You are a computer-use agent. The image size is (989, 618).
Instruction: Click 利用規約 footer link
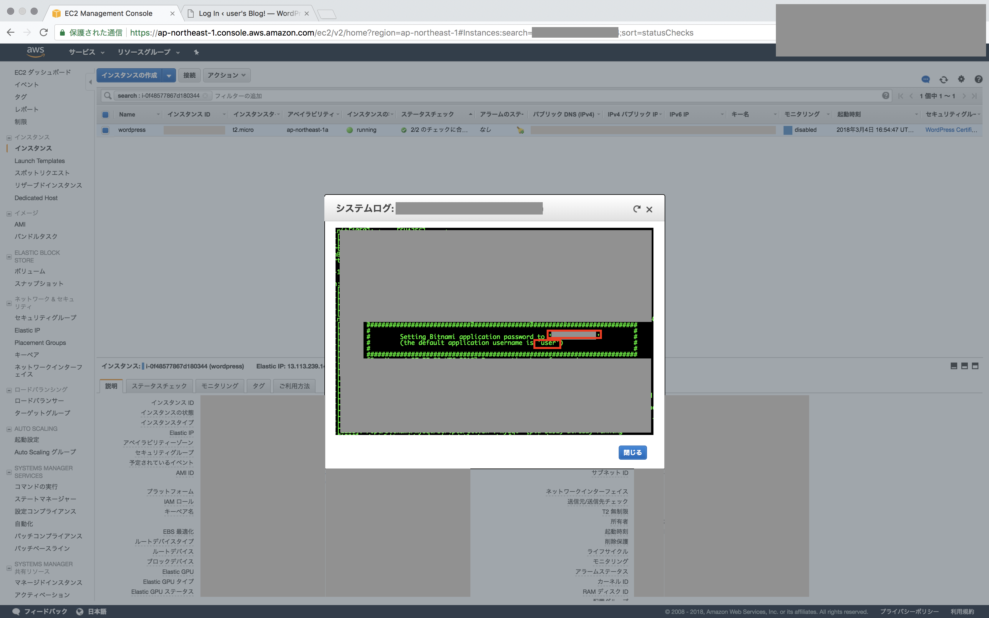point(962,612)
